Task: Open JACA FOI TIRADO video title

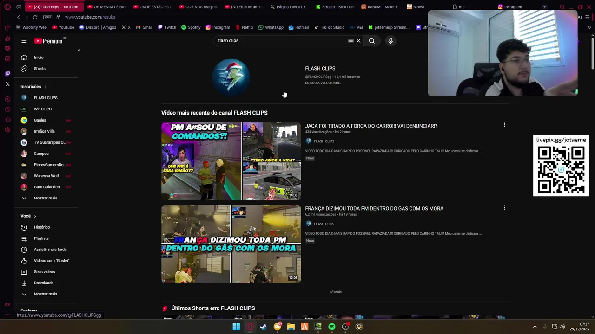Action: [x=371, y=126]
